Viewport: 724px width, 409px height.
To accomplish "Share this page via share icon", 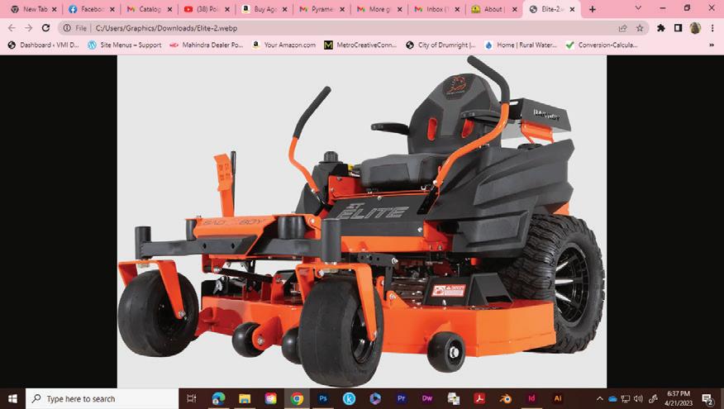I will (623, 28).
